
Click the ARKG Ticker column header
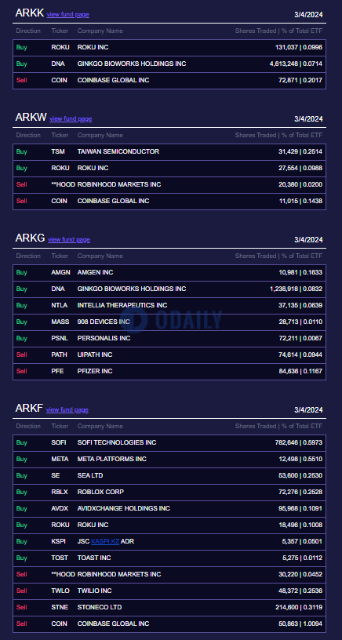[x=60, y=256]
